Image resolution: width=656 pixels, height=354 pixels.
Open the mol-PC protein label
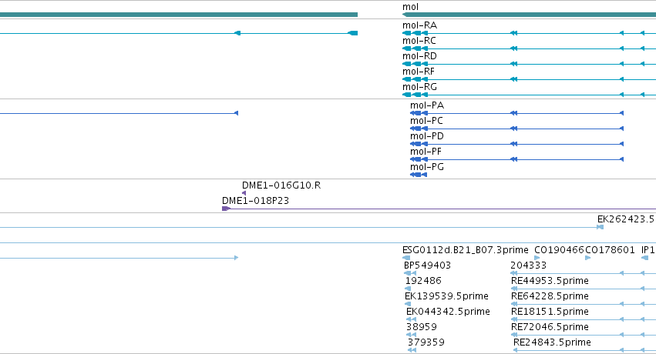(426, 121)
